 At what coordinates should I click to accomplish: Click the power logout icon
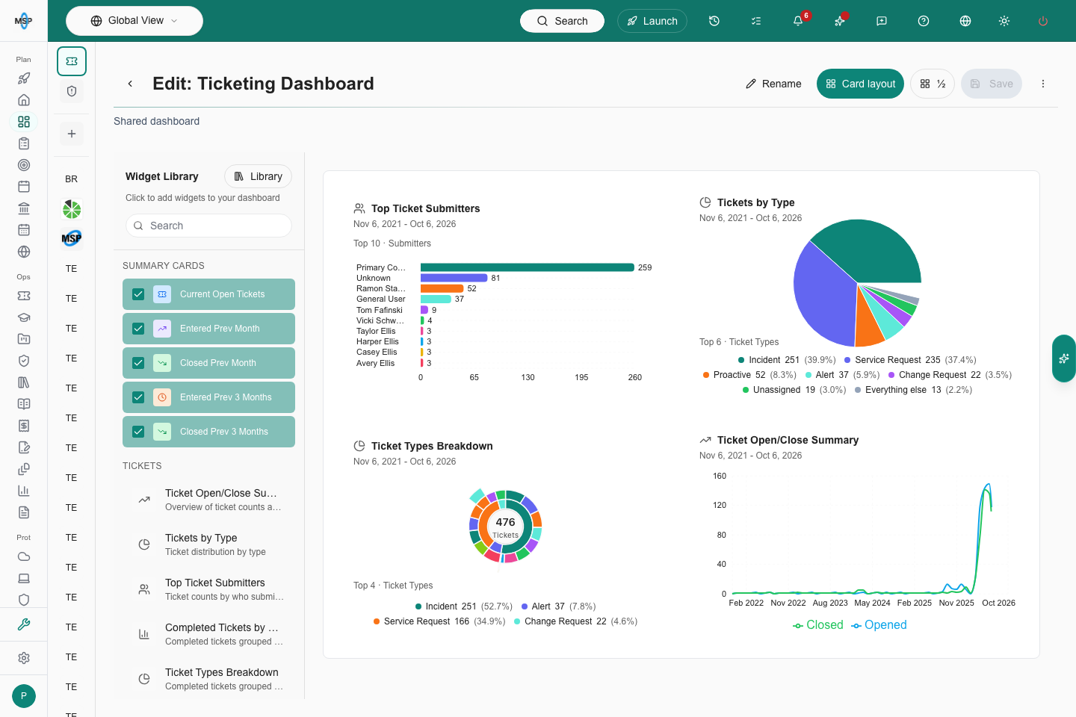coord(1043,21)
